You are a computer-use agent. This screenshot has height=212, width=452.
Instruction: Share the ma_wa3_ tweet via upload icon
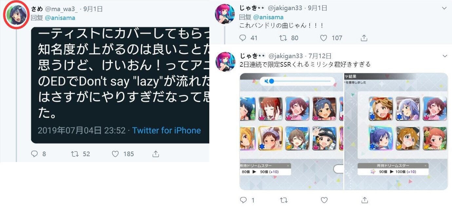click(156, 154)
